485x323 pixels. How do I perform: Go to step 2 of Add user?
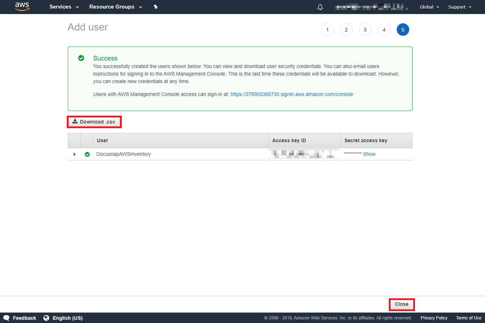[346, 30]
